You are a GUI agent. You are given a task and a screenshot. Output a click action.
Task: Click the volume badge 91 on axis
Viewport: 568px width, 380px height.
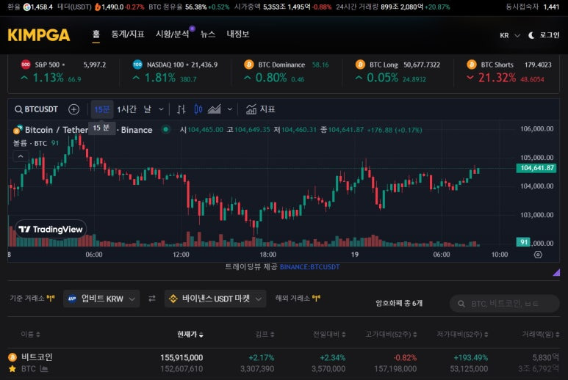pyautogui.click(x=523, y=242)
